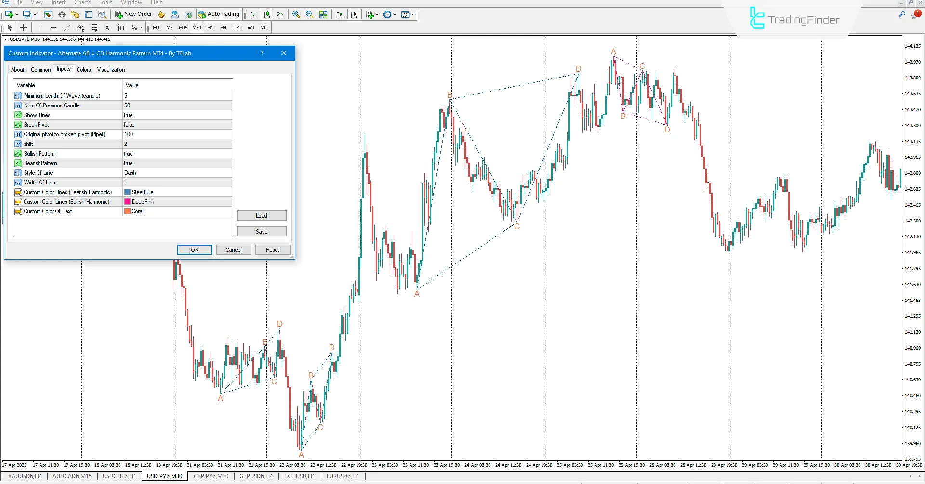Open the New Order window
The width and height of the screenshot is (925, 484).
coord(133,14)
